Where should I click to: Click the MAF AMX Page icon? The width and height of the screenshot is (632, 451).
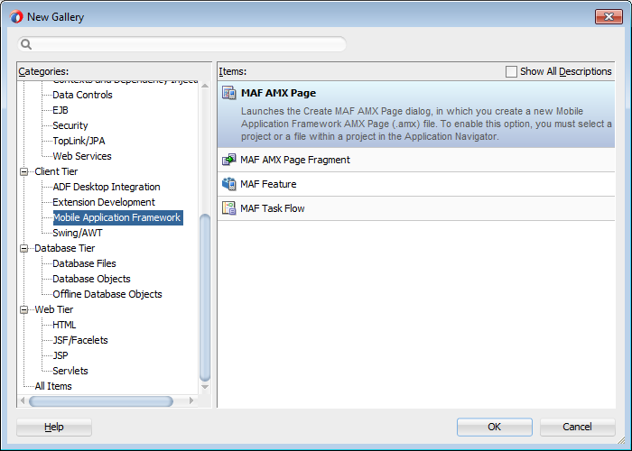point(229,93)
